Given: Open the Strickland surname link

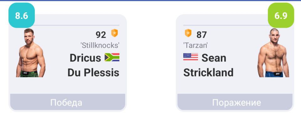Looking at the screenshot, I should pos(208,73).
